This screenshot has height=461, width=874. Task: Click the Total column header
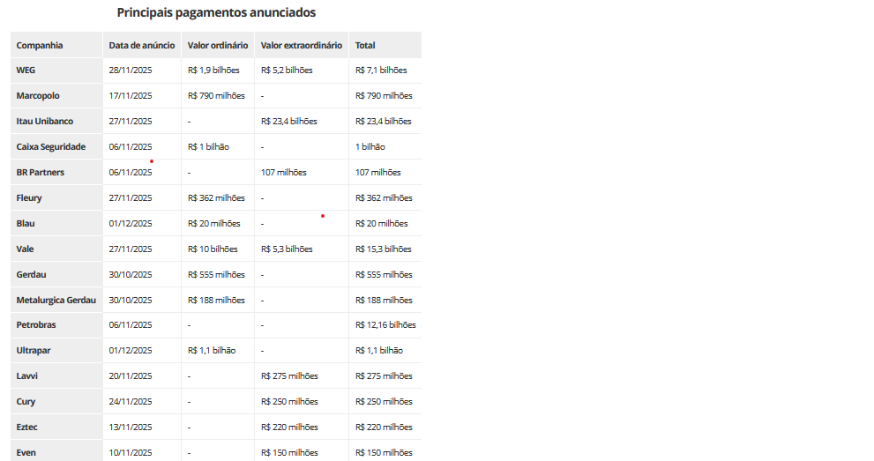365,45
